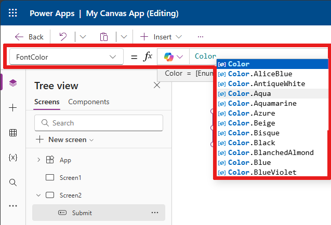This screenshot has width=331, height=225.
Task: Switch to the Components tab
Action: point(89,102)
